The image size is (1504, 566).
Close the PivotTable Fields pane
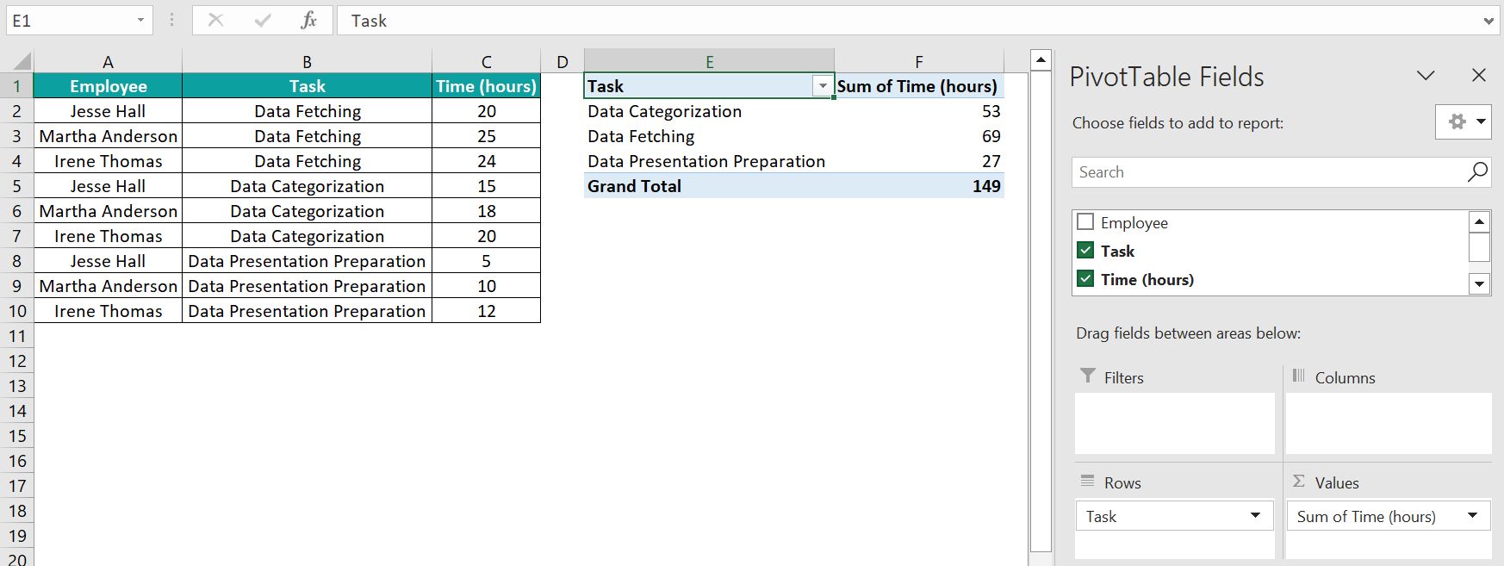1479,76
